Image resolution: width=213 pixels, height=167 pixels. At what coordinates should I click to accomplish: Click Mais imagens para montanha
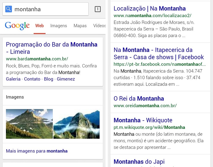[37, 151]
